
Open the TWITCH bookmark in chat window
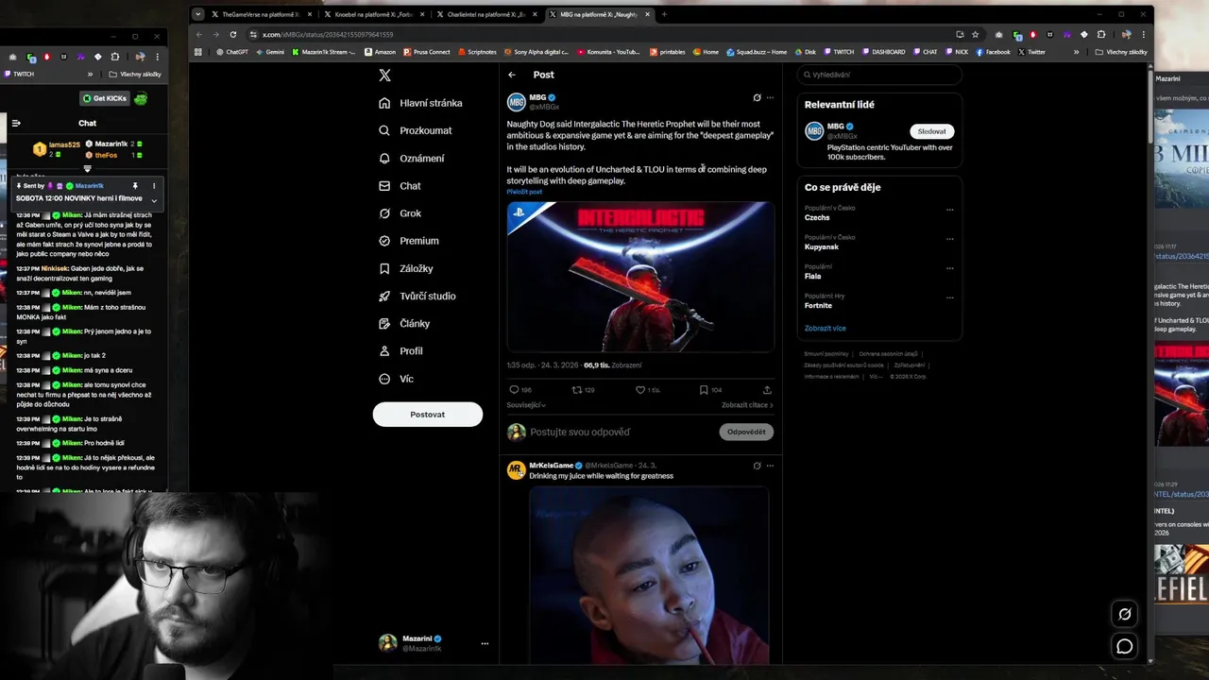19,74
